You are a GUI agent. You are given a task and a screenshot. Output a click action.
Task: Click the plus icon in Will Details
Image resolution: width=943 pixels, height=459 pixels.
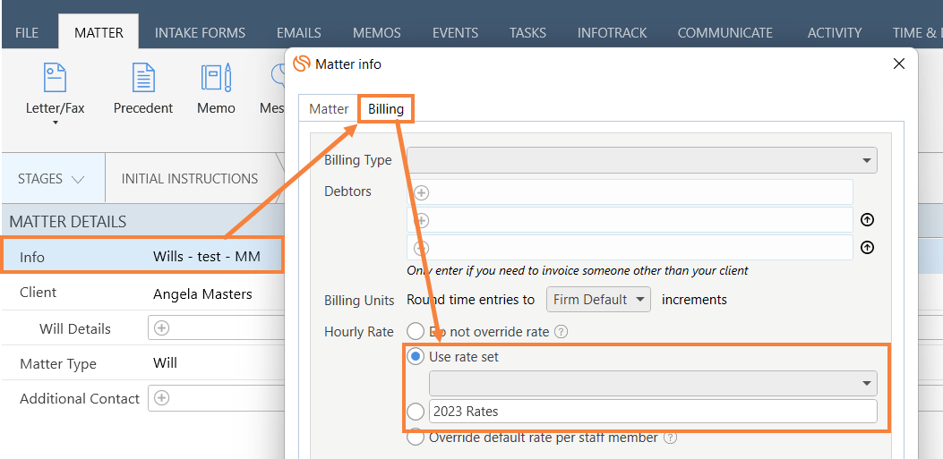[x=162, y=328]
